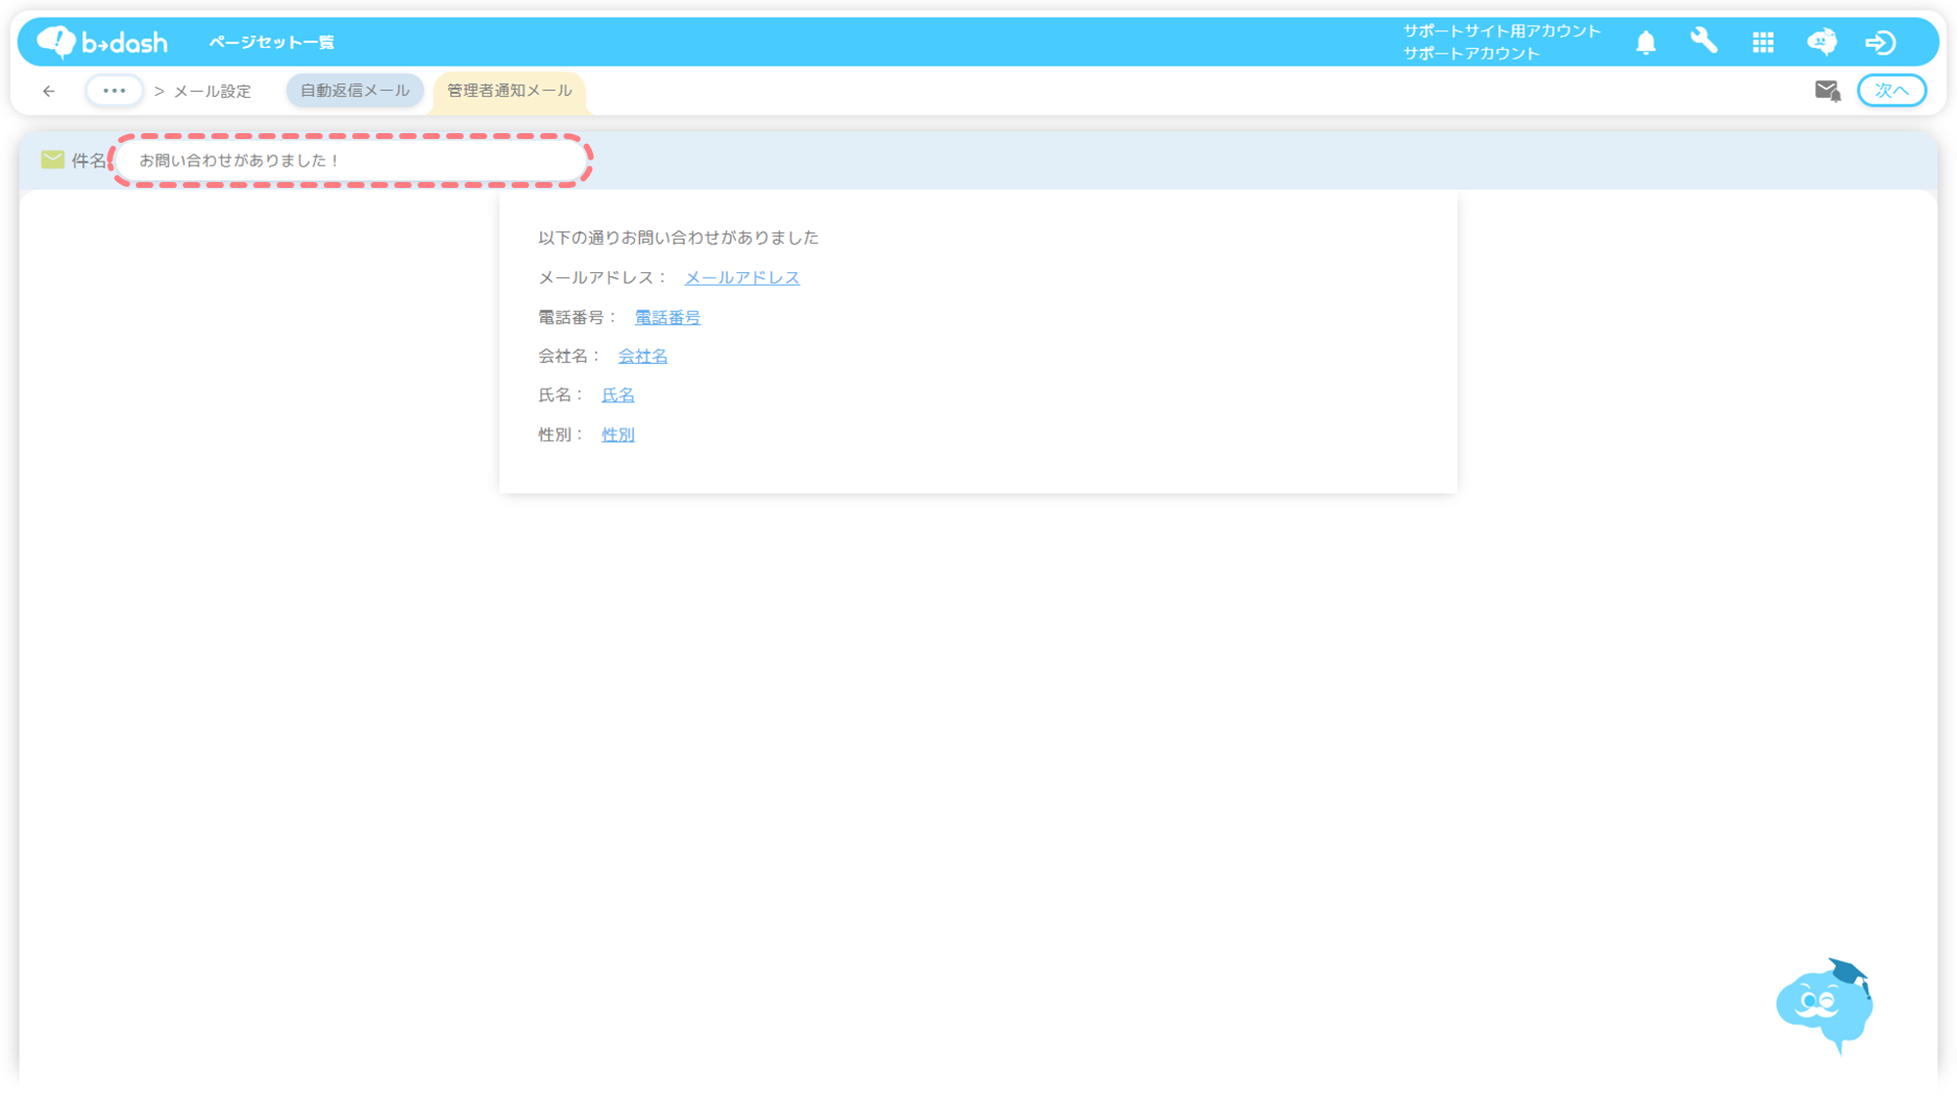The image size is (1957, 1101).
Task: Open the notifications bell icon
Action: pos(1646,42)
